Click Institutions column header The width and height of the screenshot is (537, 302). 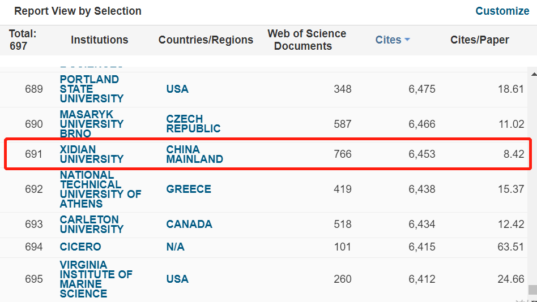pyautogui.click(x=99, y=40)
